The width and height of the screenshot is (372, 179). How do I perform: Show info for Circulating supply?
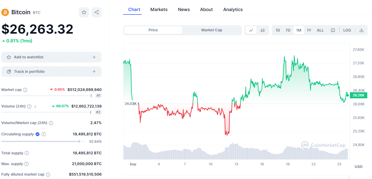point(44,134)
